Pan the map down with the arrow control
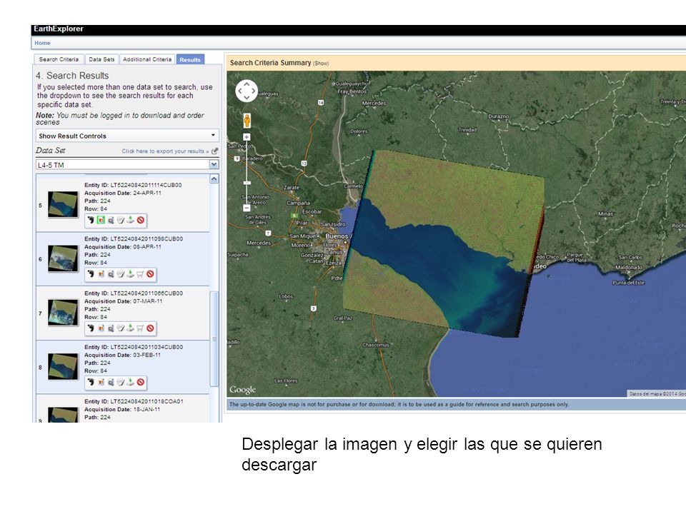This screenshot has width=686, height=514. 247,99
